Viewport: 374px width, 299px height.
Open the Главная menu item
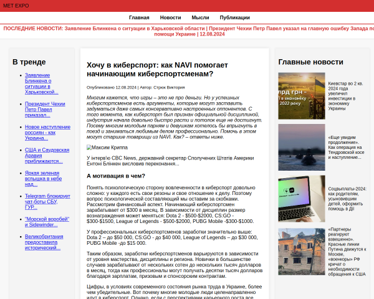point(139,17)
